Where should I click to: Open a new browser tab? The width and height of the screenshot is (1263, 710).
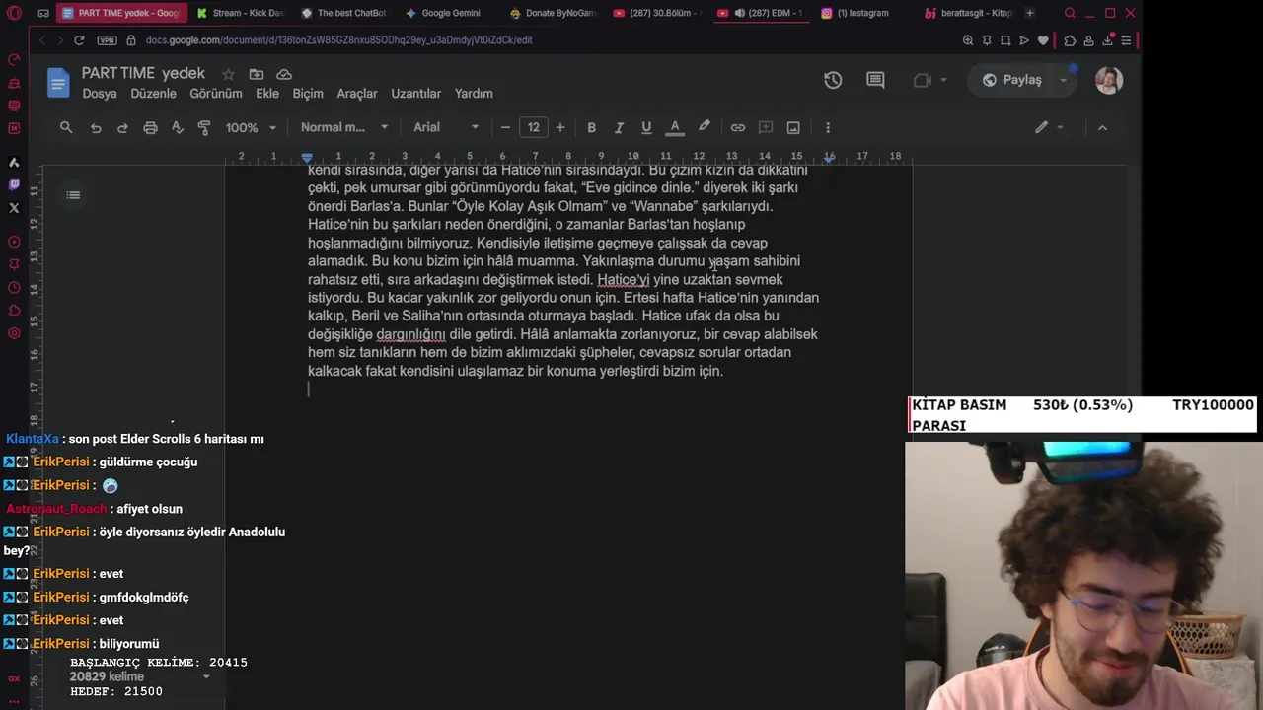pos(1029,13)
